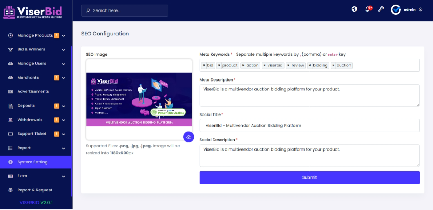Open Manage Users menu label
This screenshot has width=433, height=210.
coord(32,64)
